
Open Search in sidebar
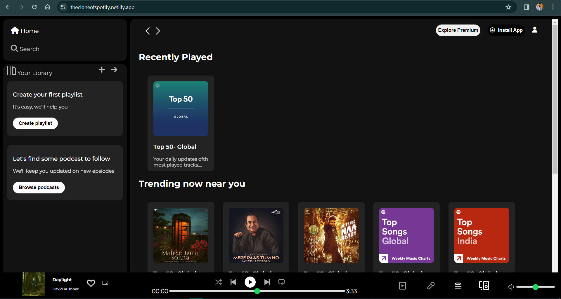click(x=25, y=49)
